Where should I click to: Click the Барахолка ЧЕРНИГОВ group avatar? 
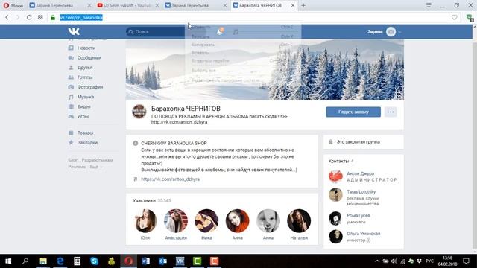(x=139, y=112)
